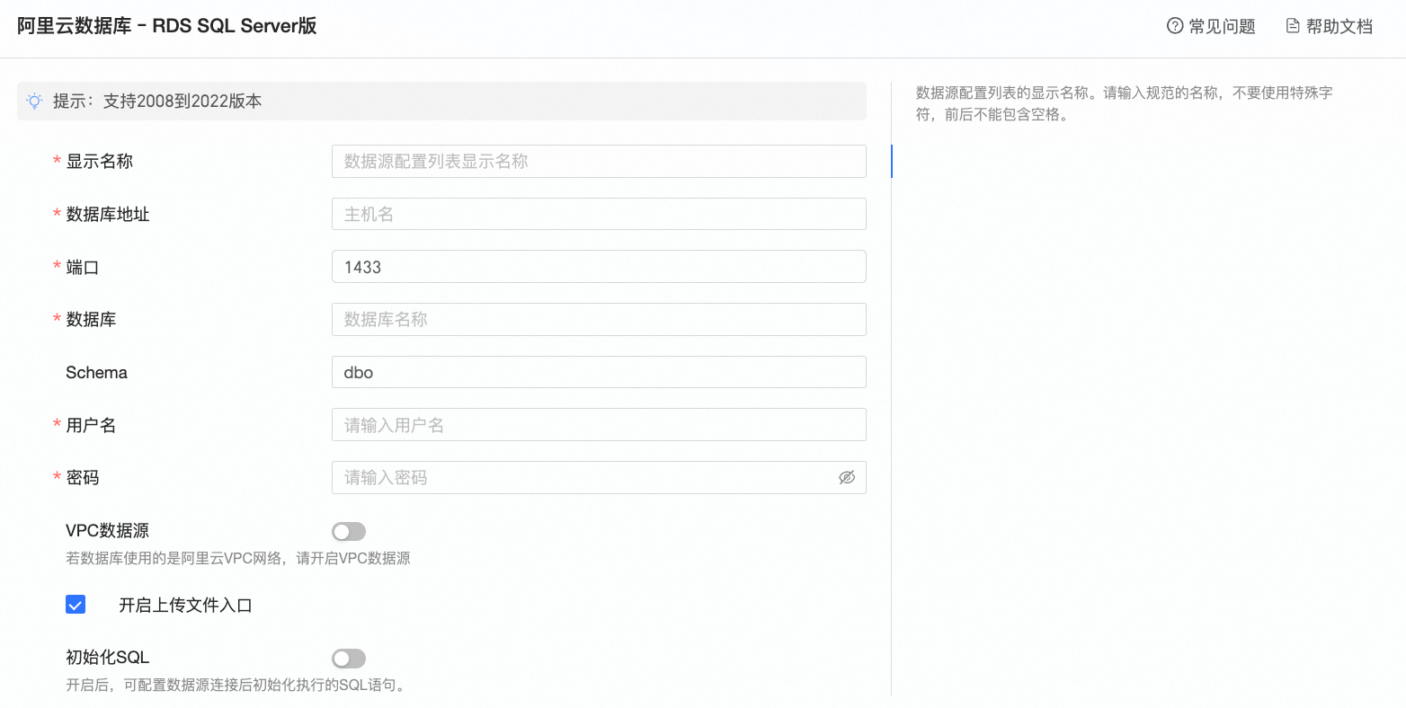This screenshot has height=708, width=1406.
Task: Toggle password visibility eye icon
Action: click(847, 477)
